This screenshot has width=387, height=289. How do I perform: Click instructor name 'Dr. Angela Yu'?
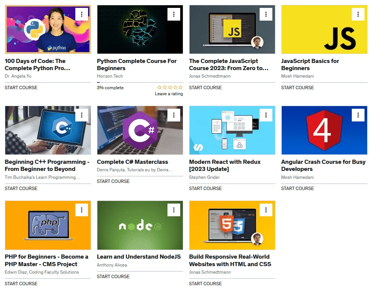[x=18, y=76]
